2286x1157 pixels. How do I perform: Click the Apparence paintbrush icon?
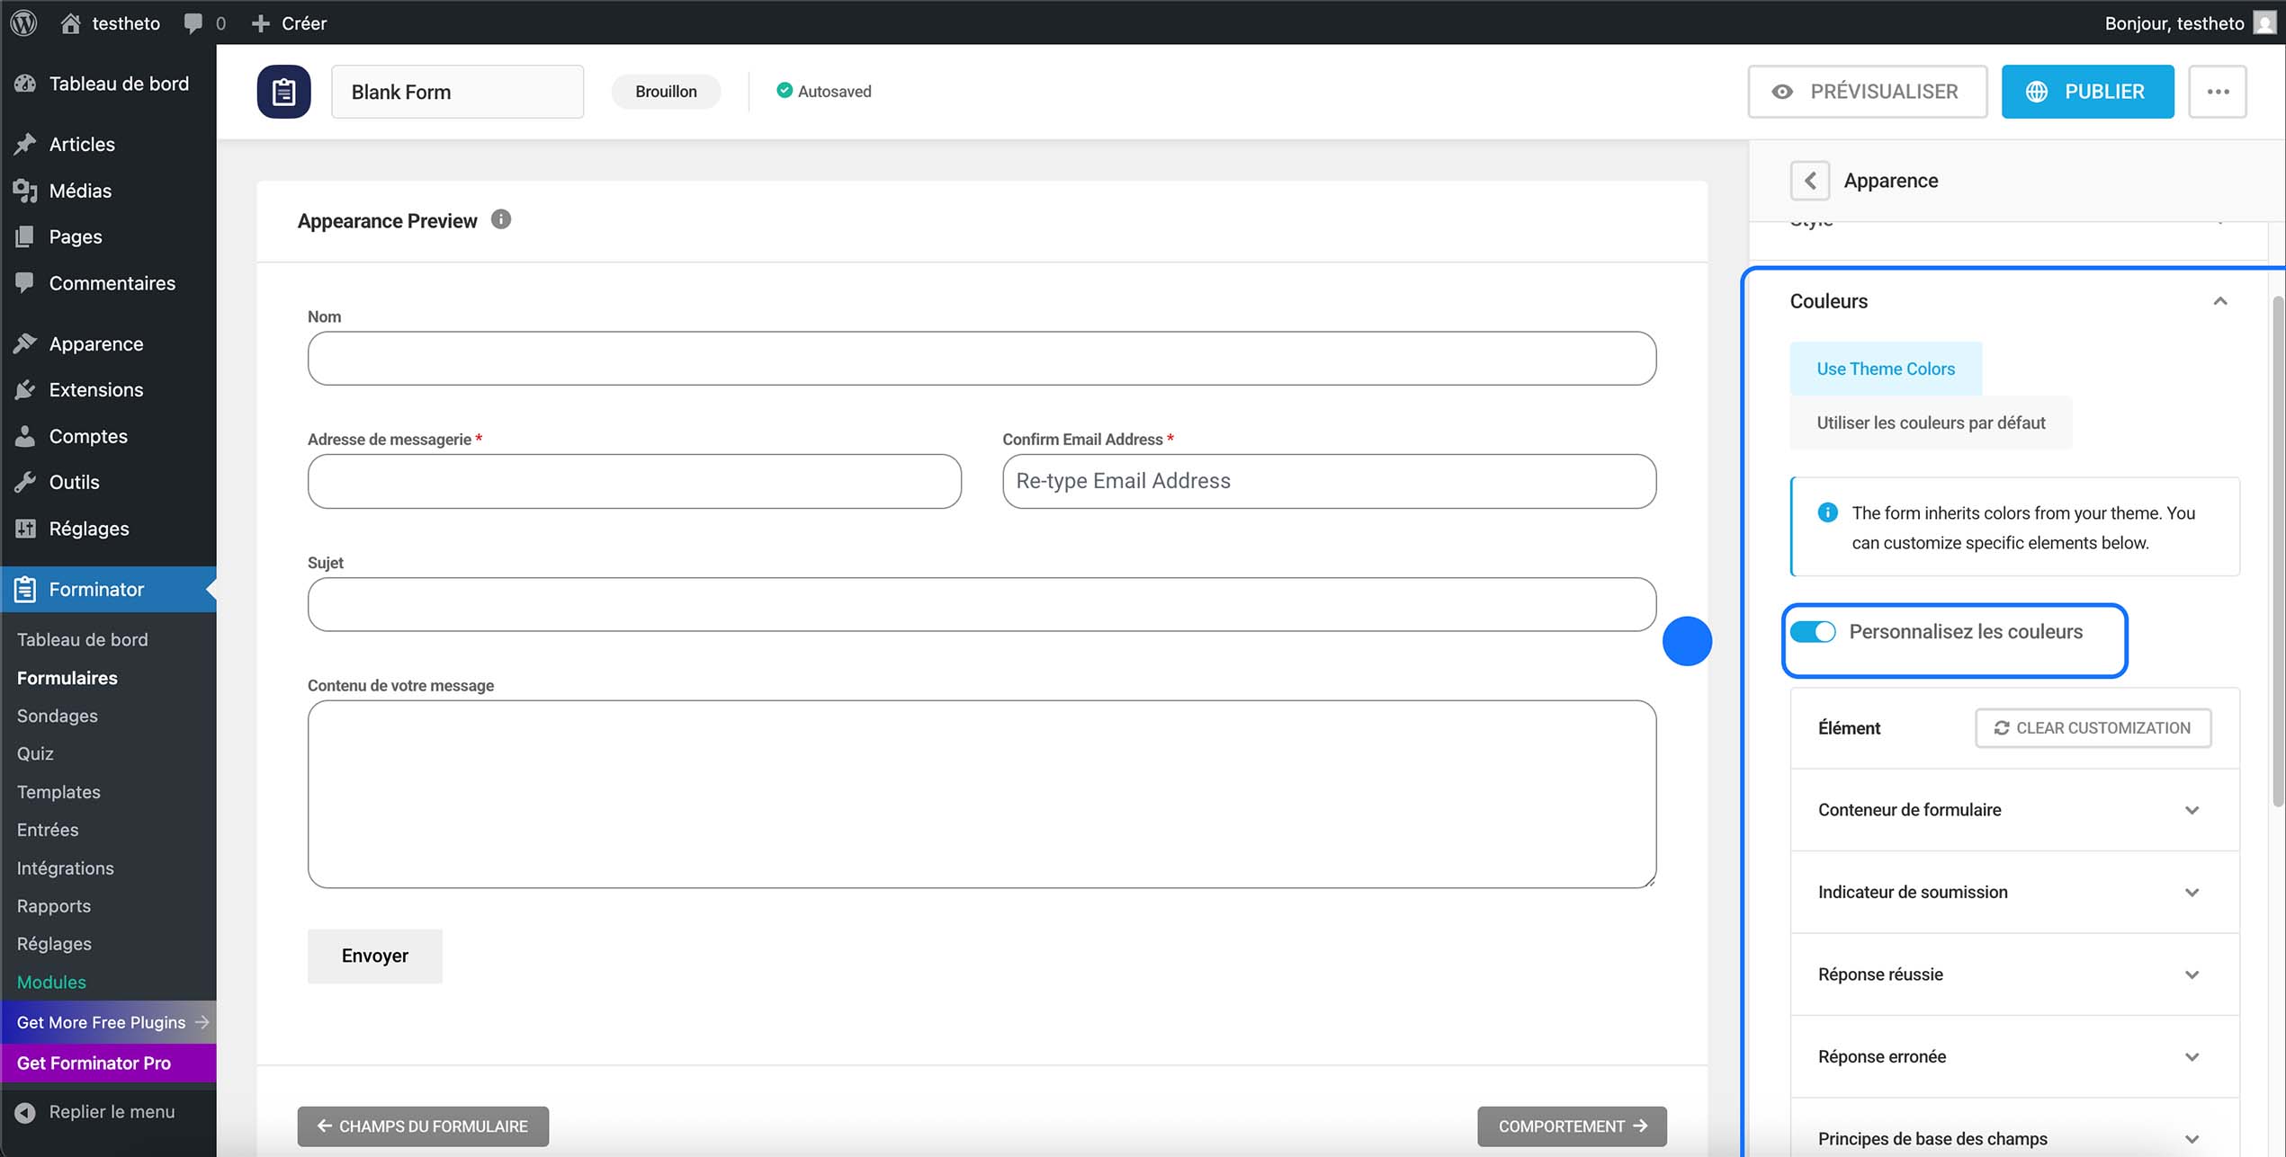25,343
